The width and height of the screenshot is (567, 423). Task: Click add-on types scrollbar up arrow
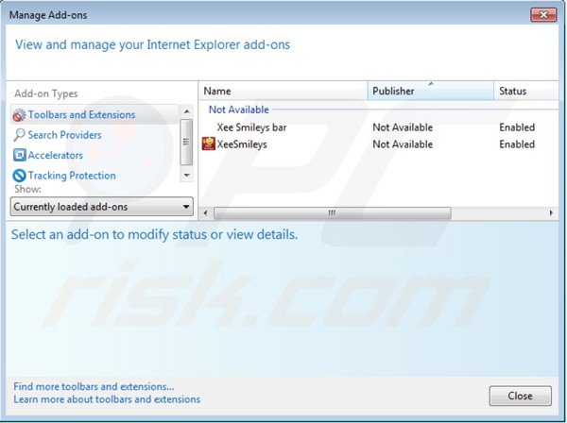pyautogui.click(x=186, y=111)
